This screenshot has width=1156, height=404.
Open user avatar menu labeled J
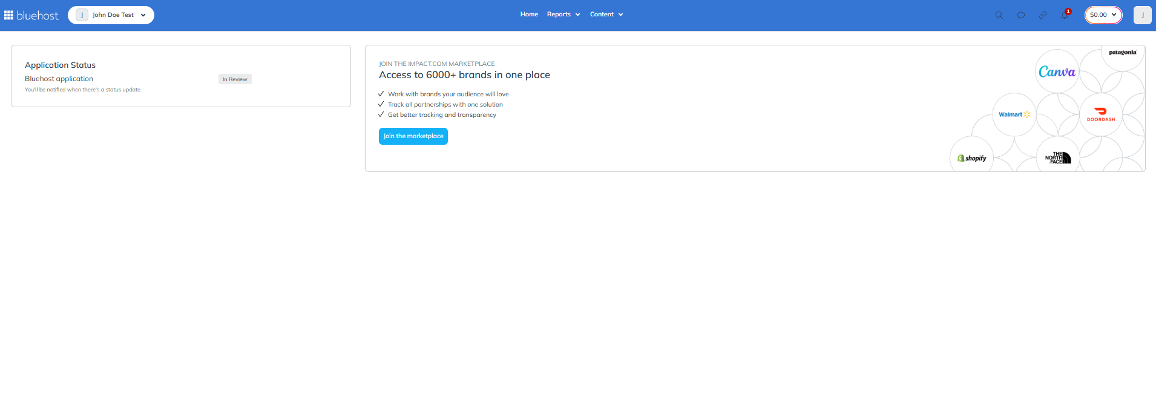click(x=1142, y=15)
